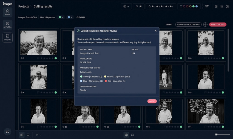Click the EDIT 33 PHOTOS button
Image resolution: width=233 pixels, height=139 pixels.
click(218, 25)
